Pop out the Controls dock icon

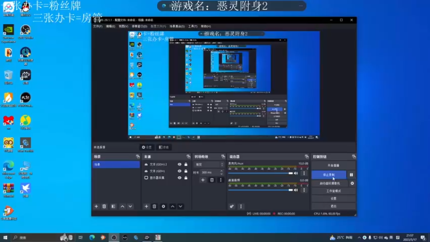coord(354,156)
